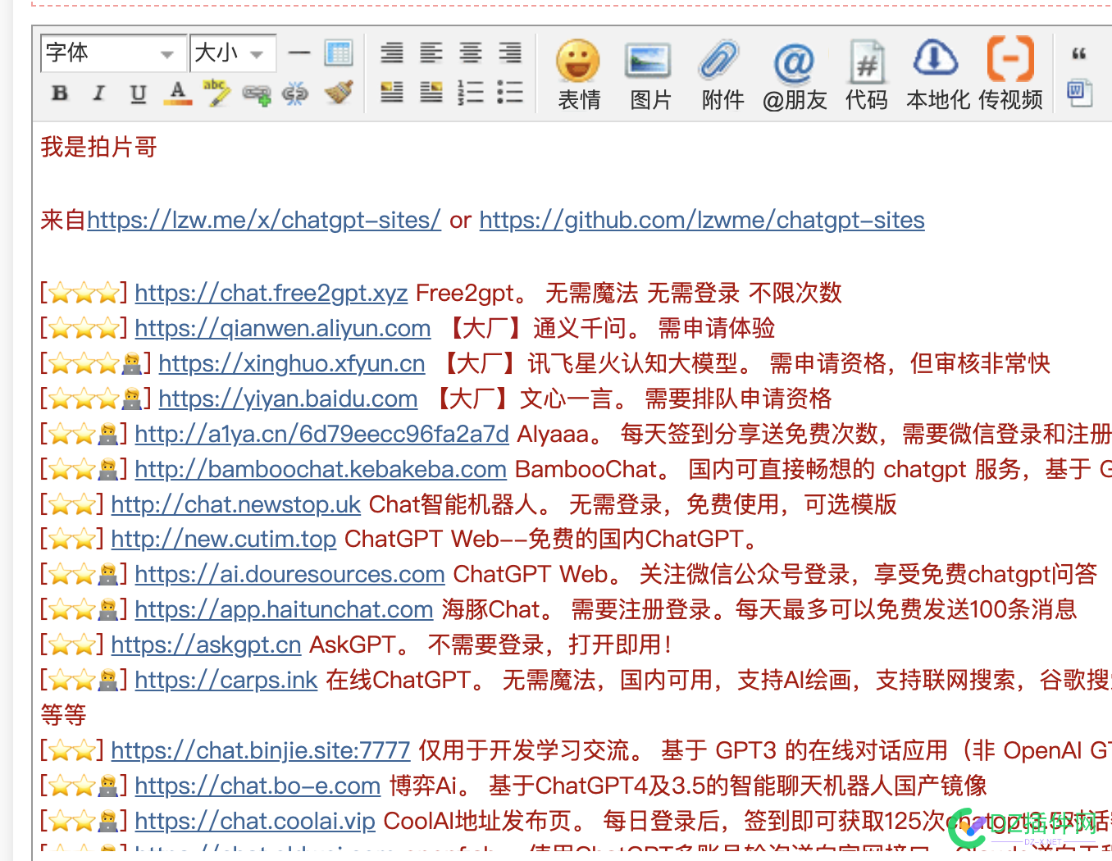The height and width of the screenshot is (861, 1112).
Task: Click the text 文心一言
Action: [x=566, y=399]
